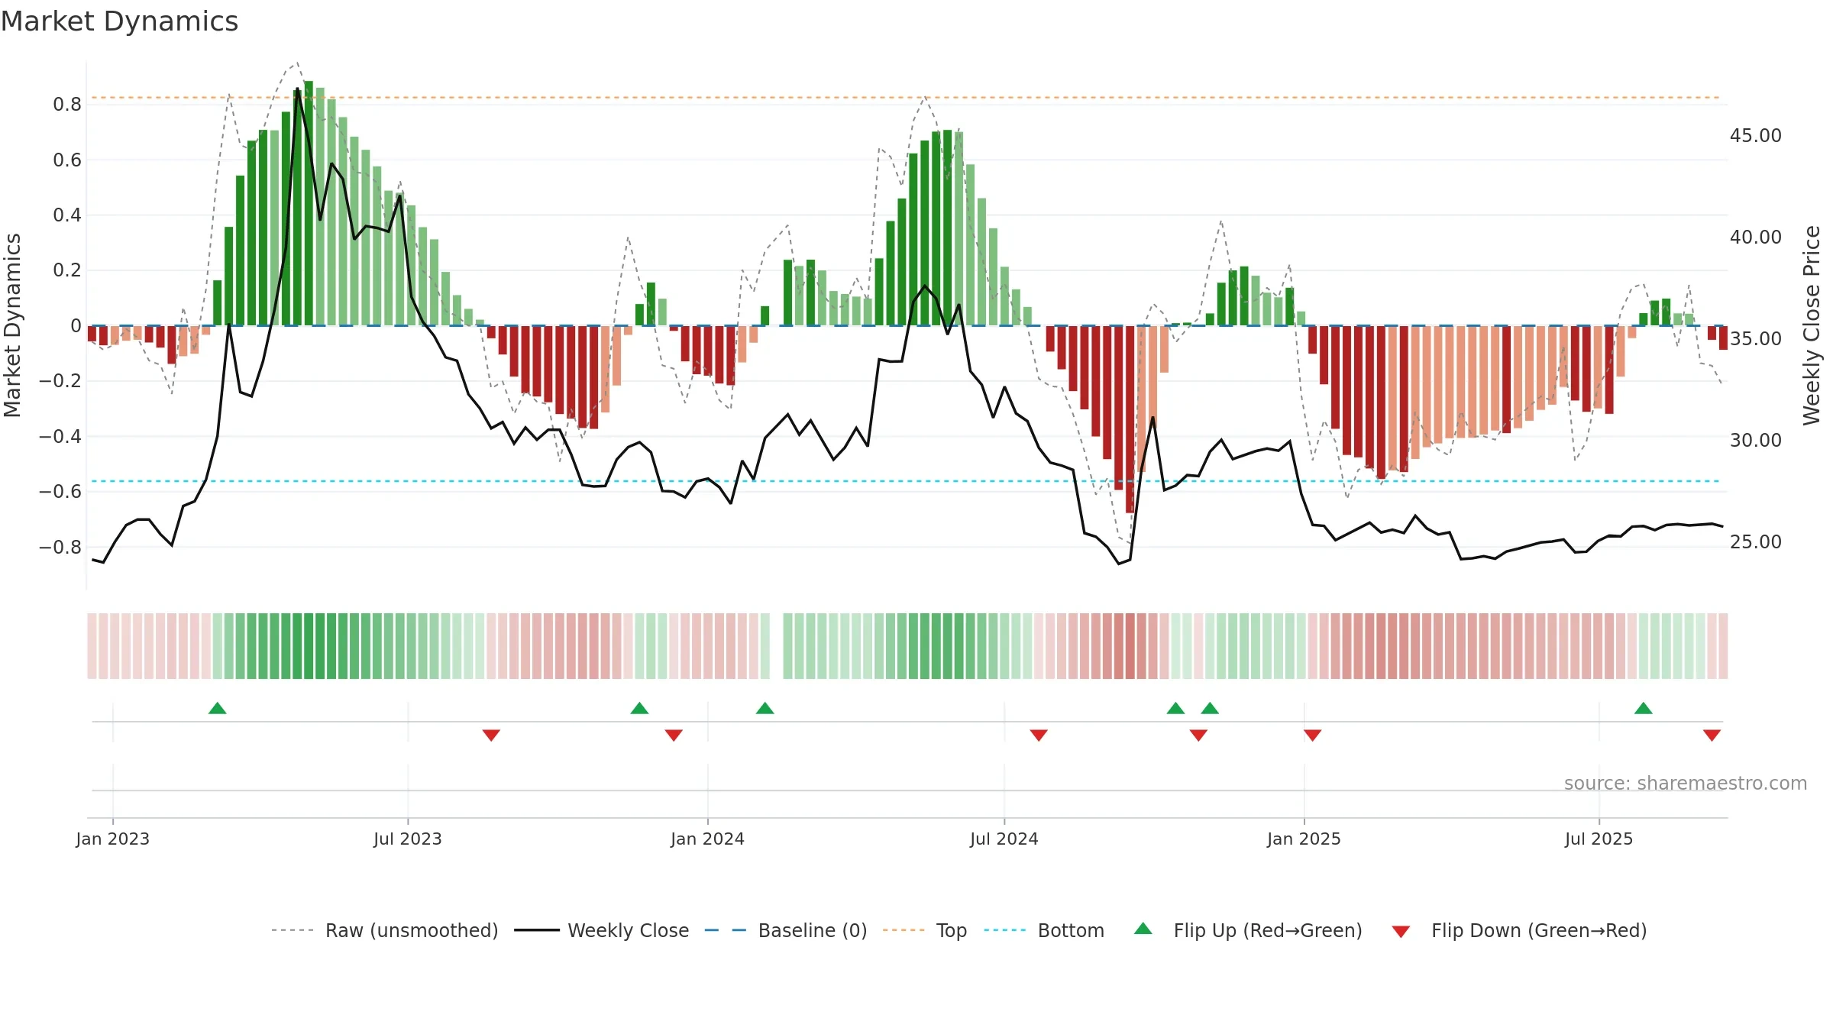Screen dimensions: 1833x1031
Task: Toggle the Weekly Close legend item
Action: 601,930
